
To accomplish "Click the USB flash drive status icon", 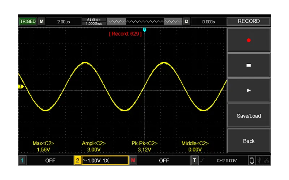I will 251,161.
